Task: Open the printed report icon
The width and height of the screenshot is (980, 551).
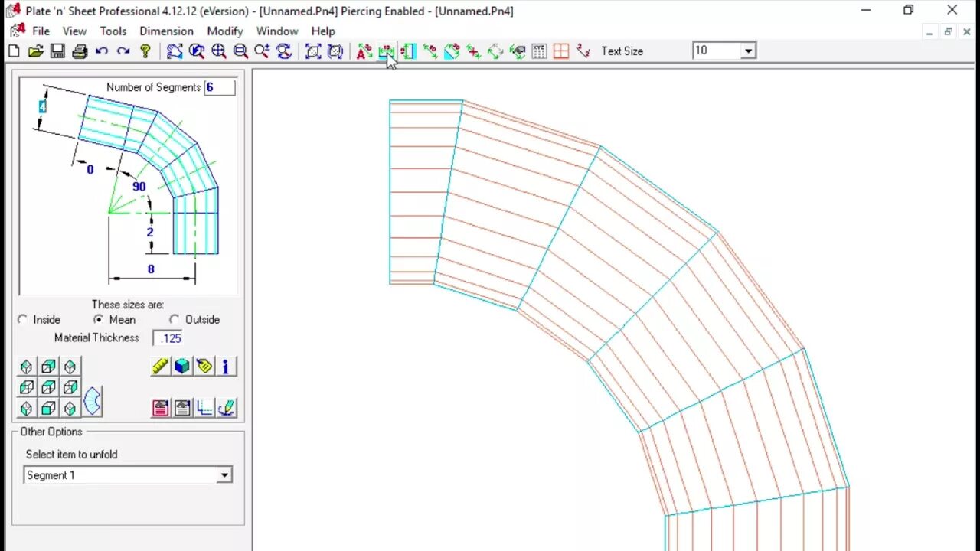Action: [160, 407]
